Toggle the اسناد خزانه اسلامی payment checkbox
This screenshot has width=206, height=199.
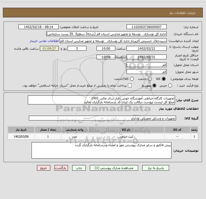coord(130,85)
